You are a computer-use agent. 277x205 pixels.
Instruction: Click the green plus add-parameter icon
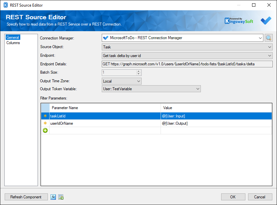tap(45, 130)
